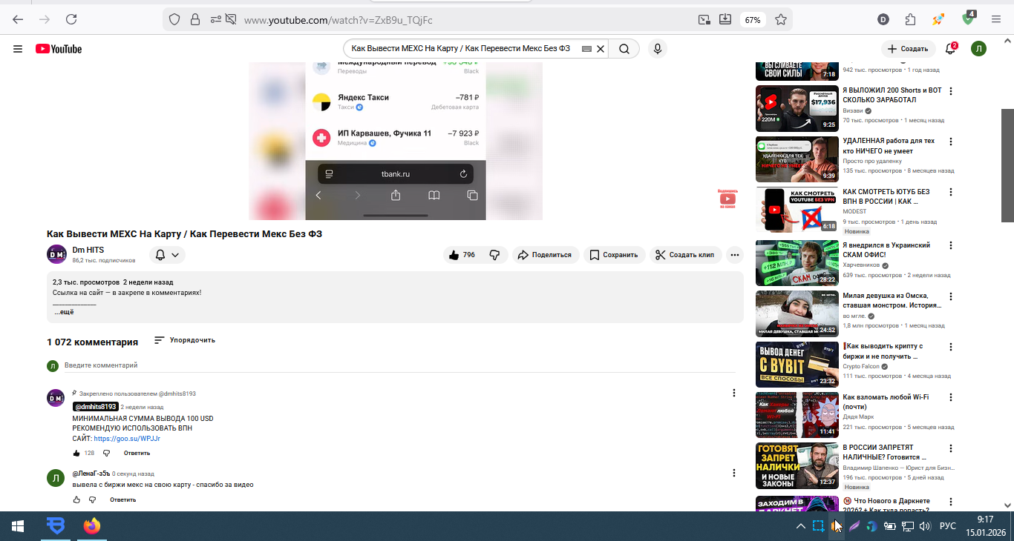Dislike the video using thumbs-down button
The height and width of the screenshot is (541, 1014).
[495, 255]
